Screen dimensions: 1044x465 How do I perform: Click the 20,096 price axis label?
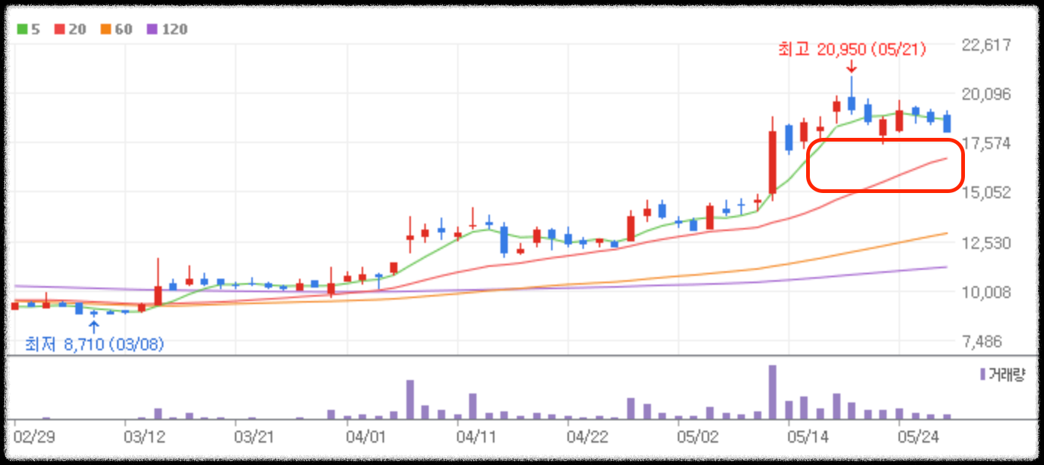click(x=987, y=94)
